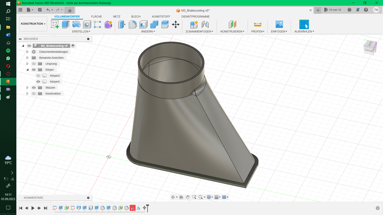Hide the Körper5 body
The height and width of the screenshot is (215, 383).
(38, 82)
